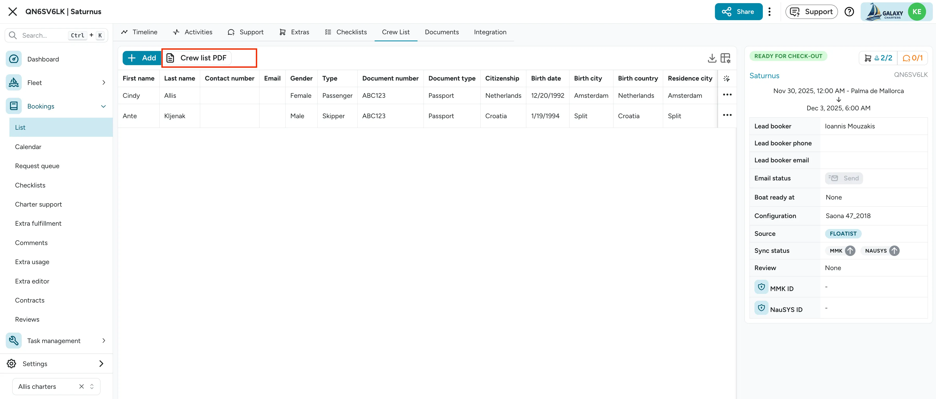
Task: Click the Crew list PDF button
Action: click(196, 58)
